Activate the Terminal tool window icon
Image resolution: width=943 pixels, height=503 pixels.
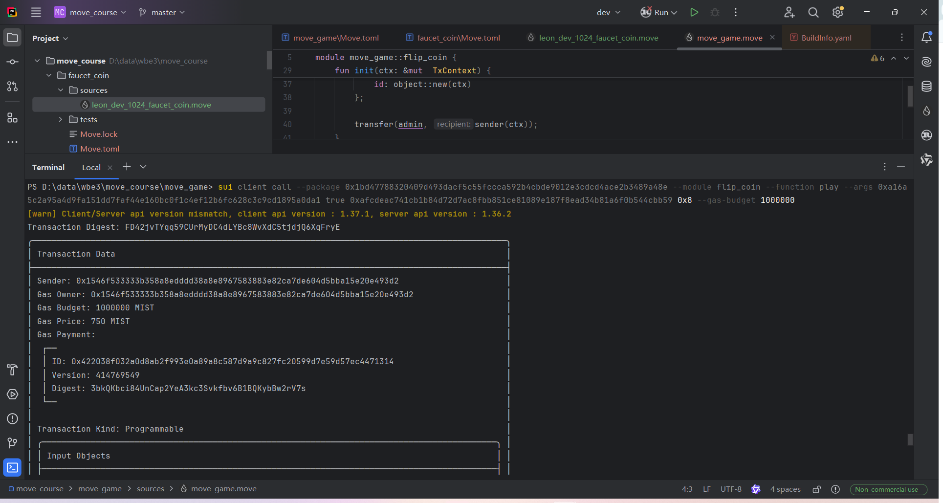(12, 468)
